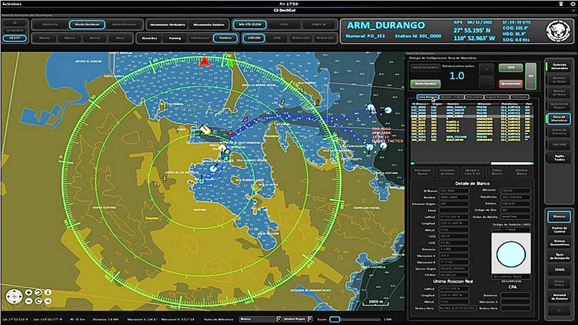Switch to Modo Nocturno display mode
Image resolution: width=578 pixels, height=325 pixels.
pos(124,25)
